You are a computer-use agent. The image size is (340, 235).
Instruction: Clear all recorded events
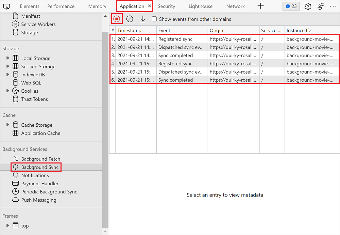click(130, 19)
